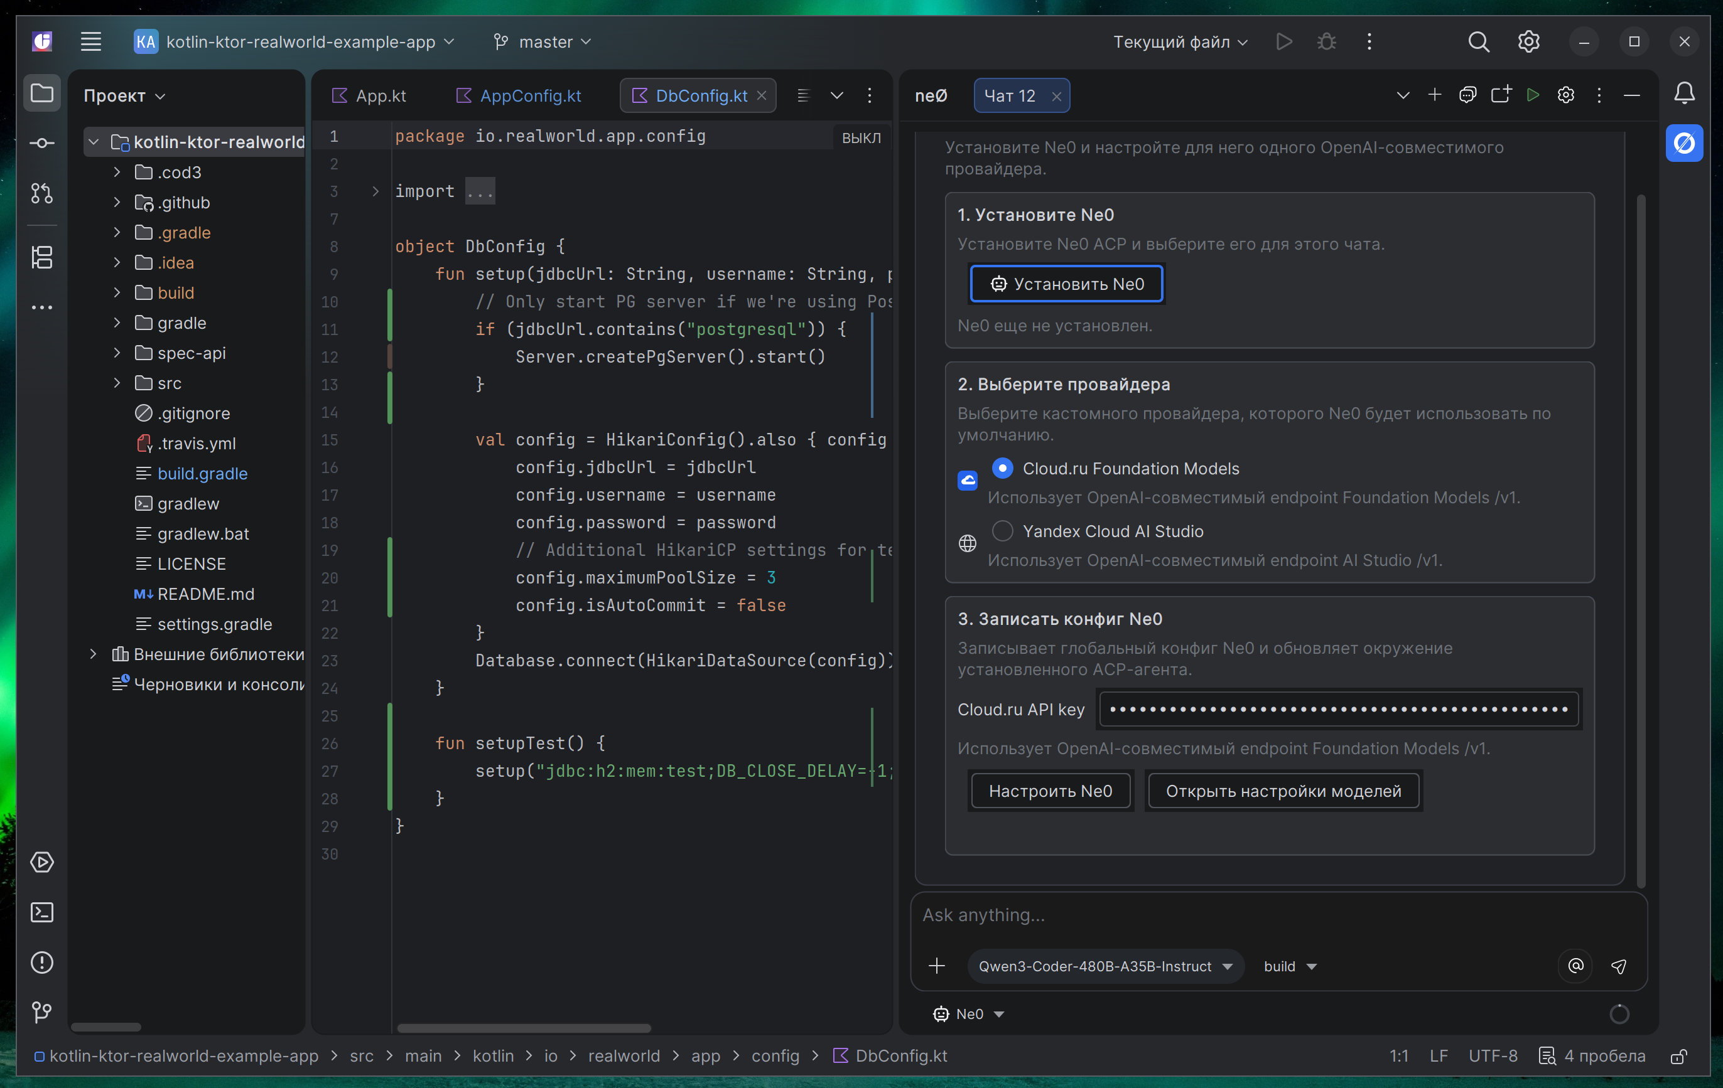Open the Terminal tool window

click(41, 913)
